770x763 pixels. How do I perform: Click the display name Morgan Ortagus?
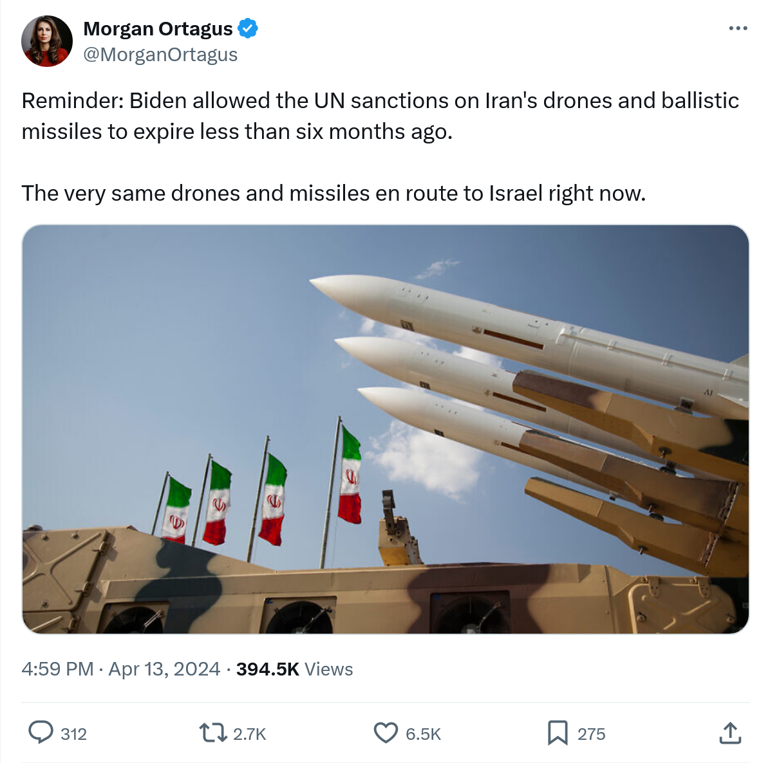(158, 29)
